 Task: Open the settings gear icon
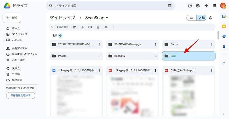coord(198,6)
